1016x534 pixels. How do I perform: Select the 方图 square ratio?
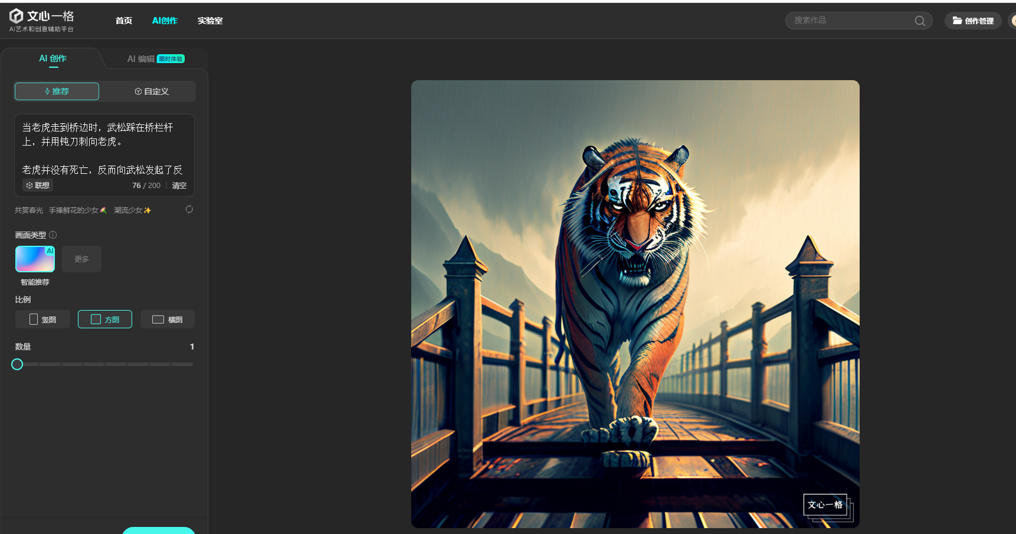[x=105, y=319]
